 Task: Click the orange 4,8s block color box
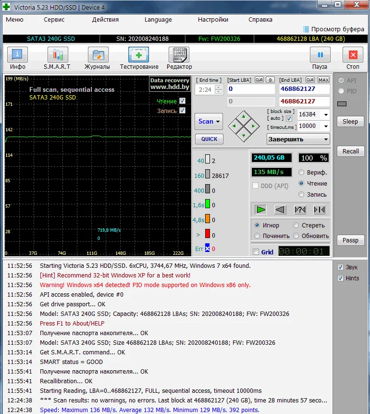point(208,219)
